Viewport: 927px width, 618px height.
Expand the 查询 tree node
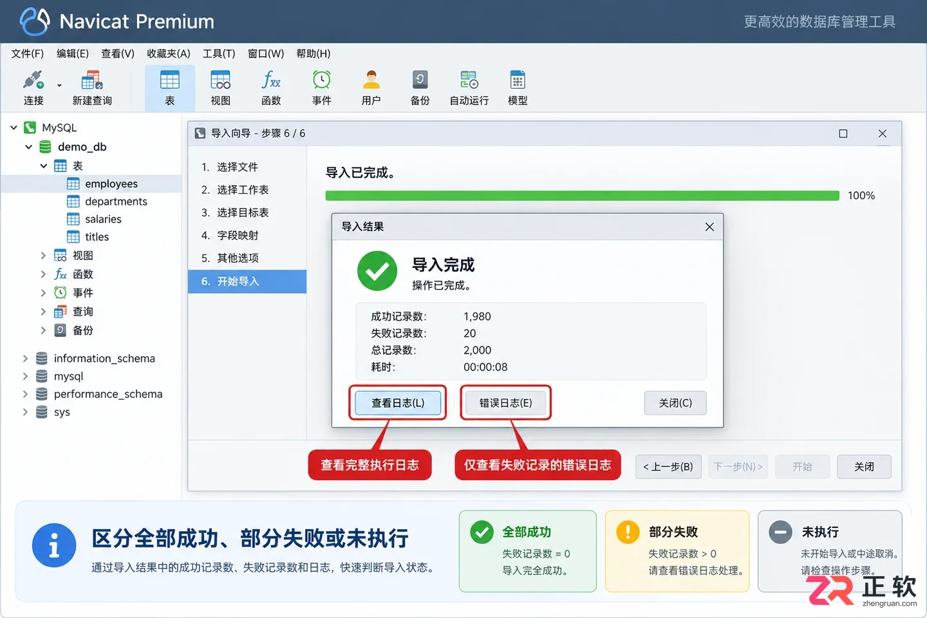pos(43,312)
